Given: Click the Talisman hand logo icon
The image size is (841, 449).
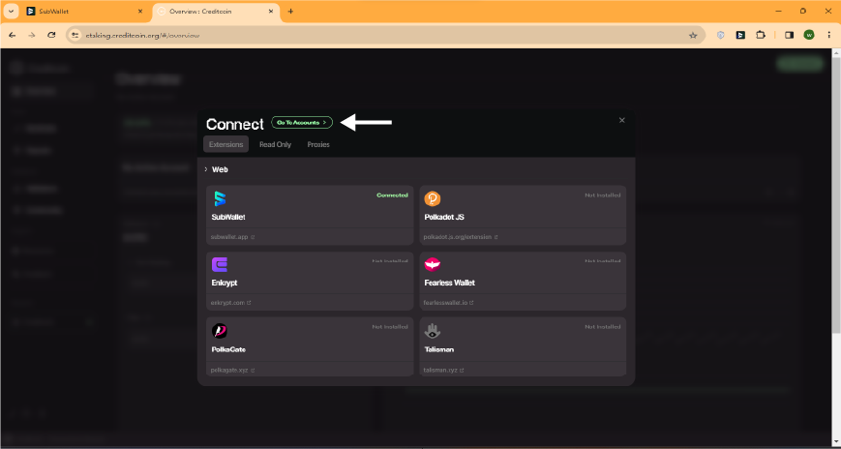Looking at the screenshot, I should pyautogui.click(x=433, y=331).
